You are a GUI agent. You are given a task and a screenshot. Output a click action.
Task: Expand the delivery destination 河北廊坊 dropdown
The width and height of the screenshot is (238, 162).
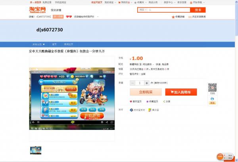tap(148, 64)
